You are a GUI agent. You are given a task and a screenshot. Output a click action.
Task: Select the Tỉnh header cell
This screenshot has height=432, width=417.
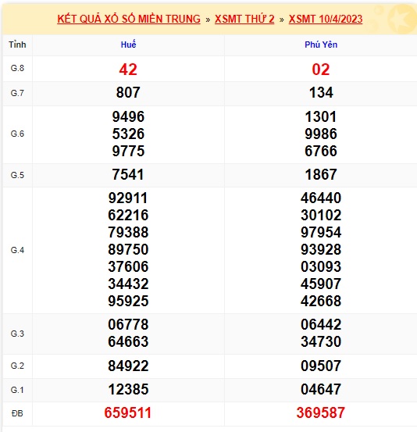pos(17,45)
